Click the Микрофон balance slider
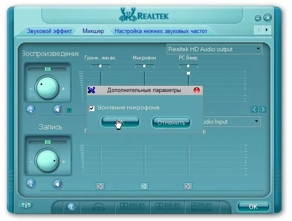The width and height of the screenshot is (292, 221). pyautogui.click(x=144, y=66)
